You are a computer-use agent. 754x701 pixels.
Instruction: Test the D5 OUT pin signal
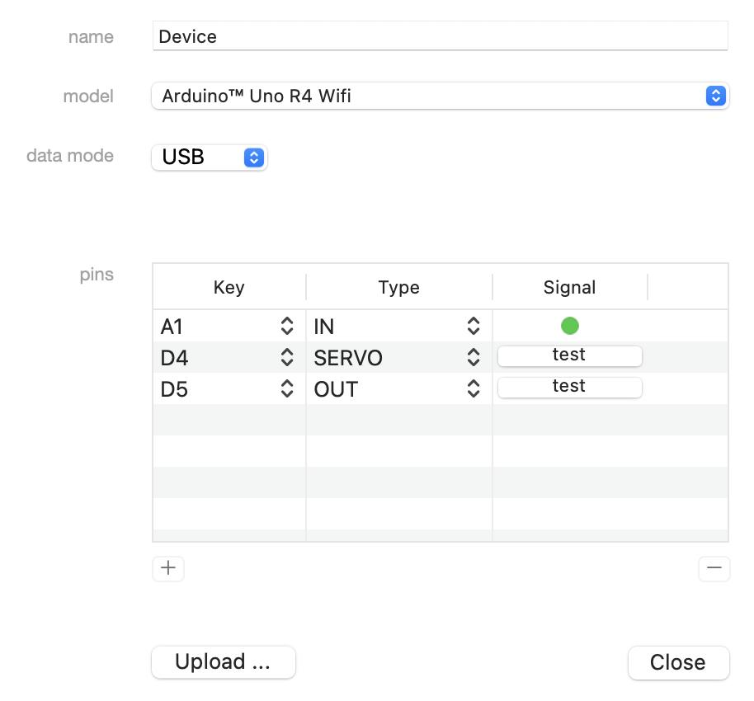point(569,387)
